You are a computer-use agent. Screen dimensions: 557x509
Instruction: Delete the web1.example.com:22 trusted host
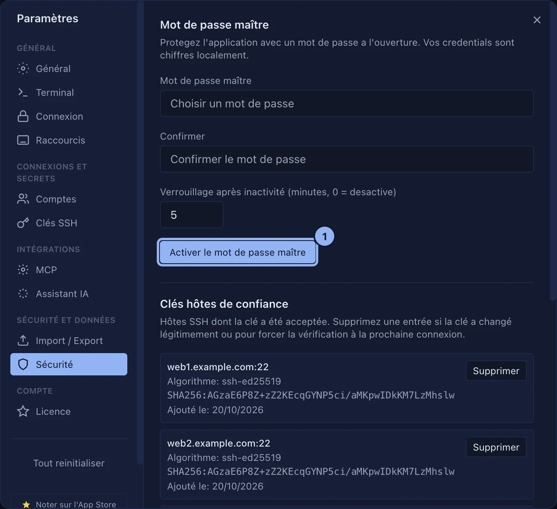coord(496,371)
